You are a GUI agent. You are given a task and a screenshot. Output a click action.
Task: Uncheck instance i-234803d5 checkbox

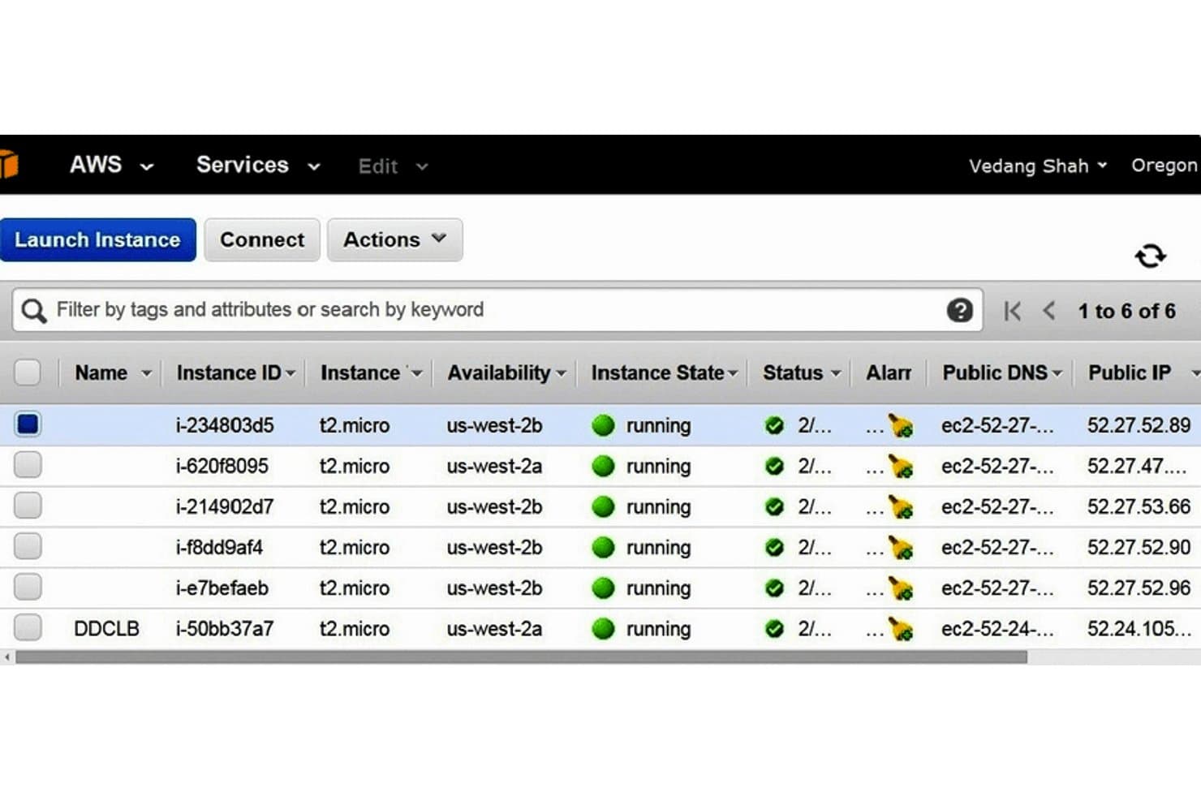point(28,424)
